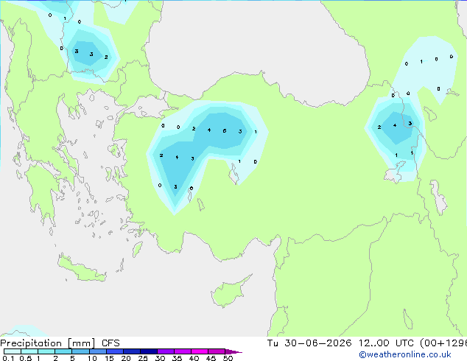Click the 'Precipitation [mm]' legend title
Viewport: 467px width, 361px height.
click(x=48, y=343)
